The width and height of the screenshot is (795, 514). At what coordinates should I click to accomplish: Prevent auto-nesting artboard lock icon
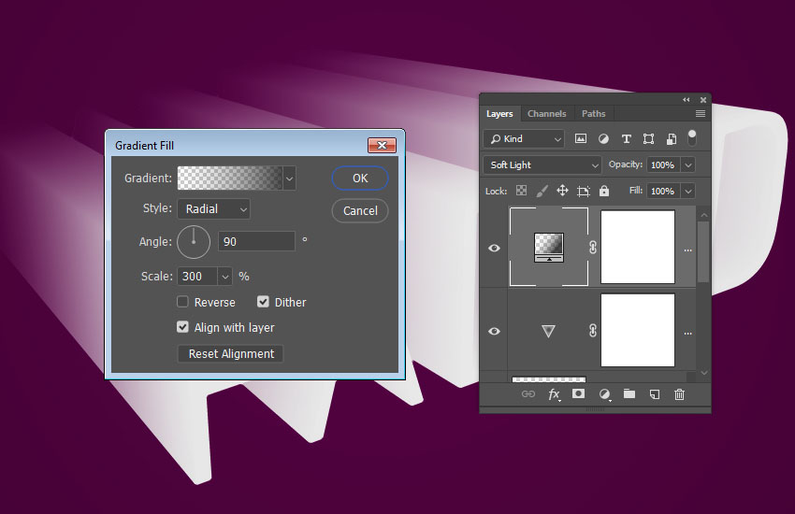(584, 191)
